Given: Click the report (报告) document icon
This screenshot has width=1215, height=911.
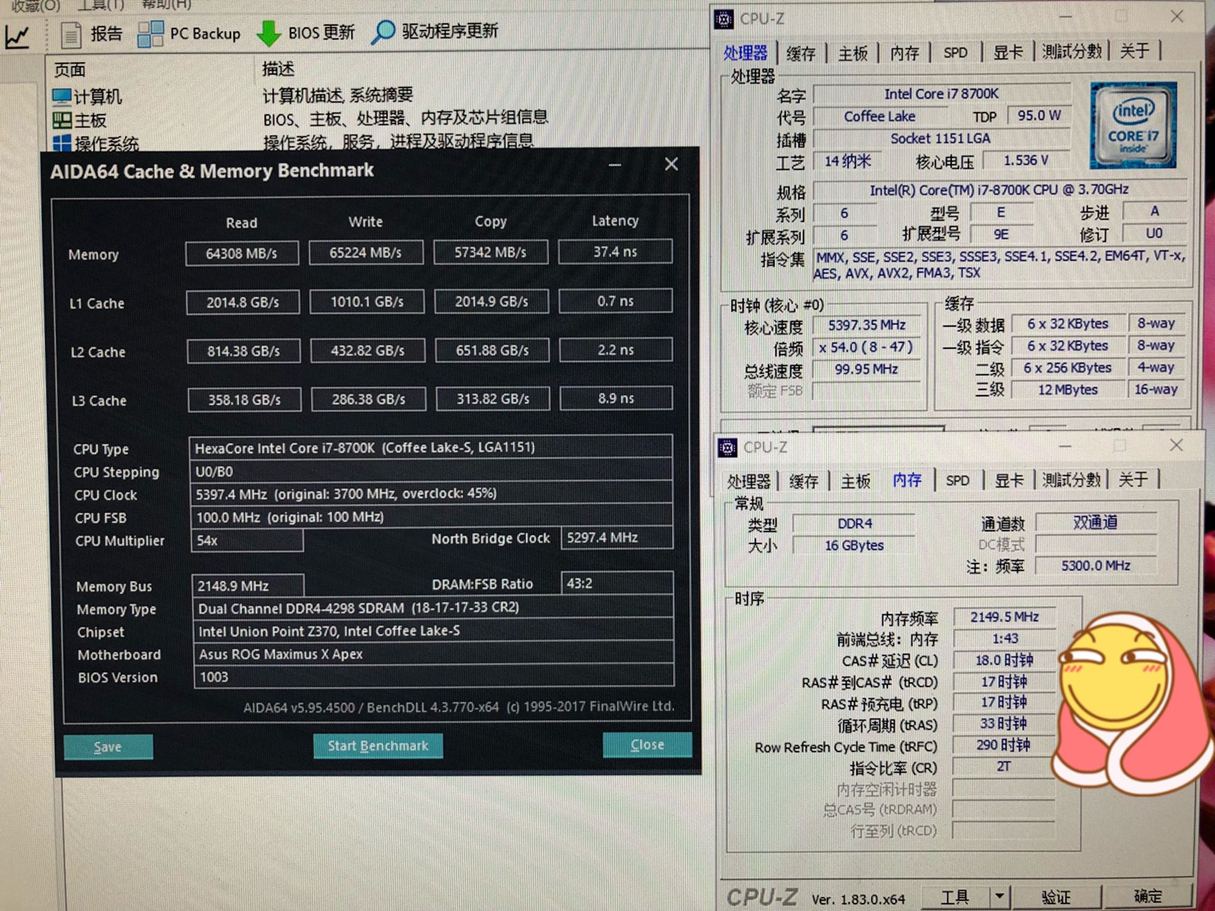Looking at the screenshot, I should [71, 34].
